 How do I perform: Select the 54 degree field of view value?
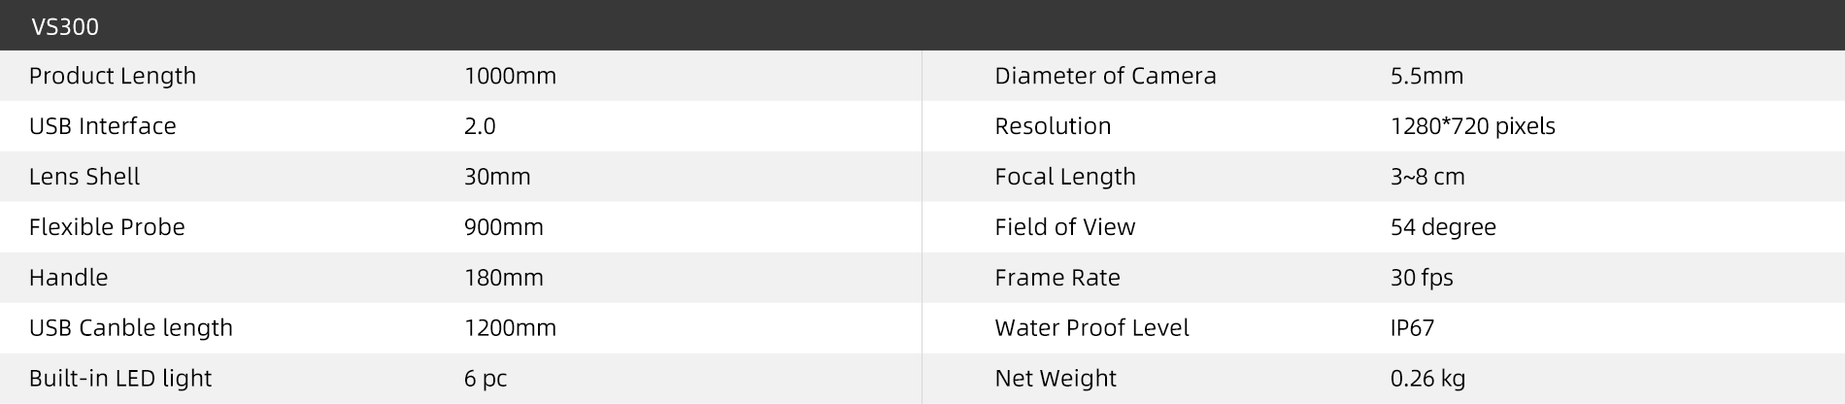click(1443, 227)
